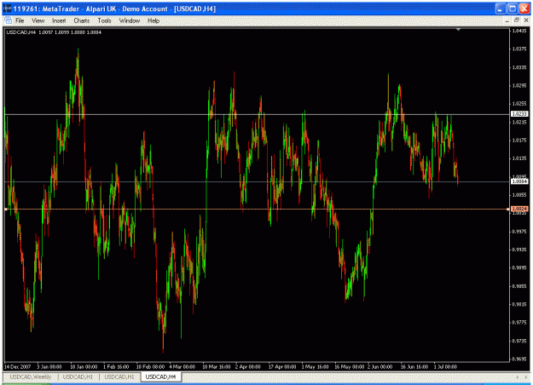Click right scroll arrow of the chart tabs bar
Image resolution: width=533 pixels, height=385 pixels.
tap(526, 377)
